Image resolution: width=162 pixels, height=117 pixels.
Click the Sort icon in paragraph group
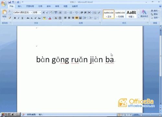(95, 13)
